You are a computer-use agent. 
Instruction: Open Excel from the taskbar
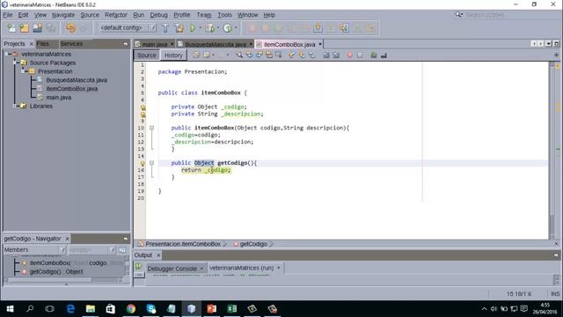pos(232,309)
